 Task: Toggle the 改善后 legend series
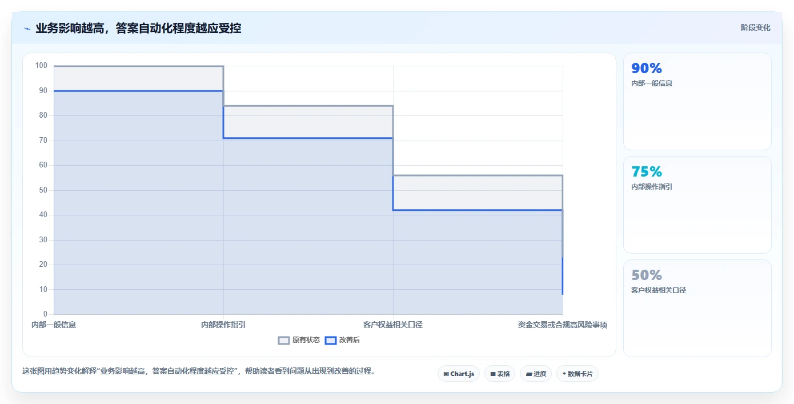click(x=342, y=340)
